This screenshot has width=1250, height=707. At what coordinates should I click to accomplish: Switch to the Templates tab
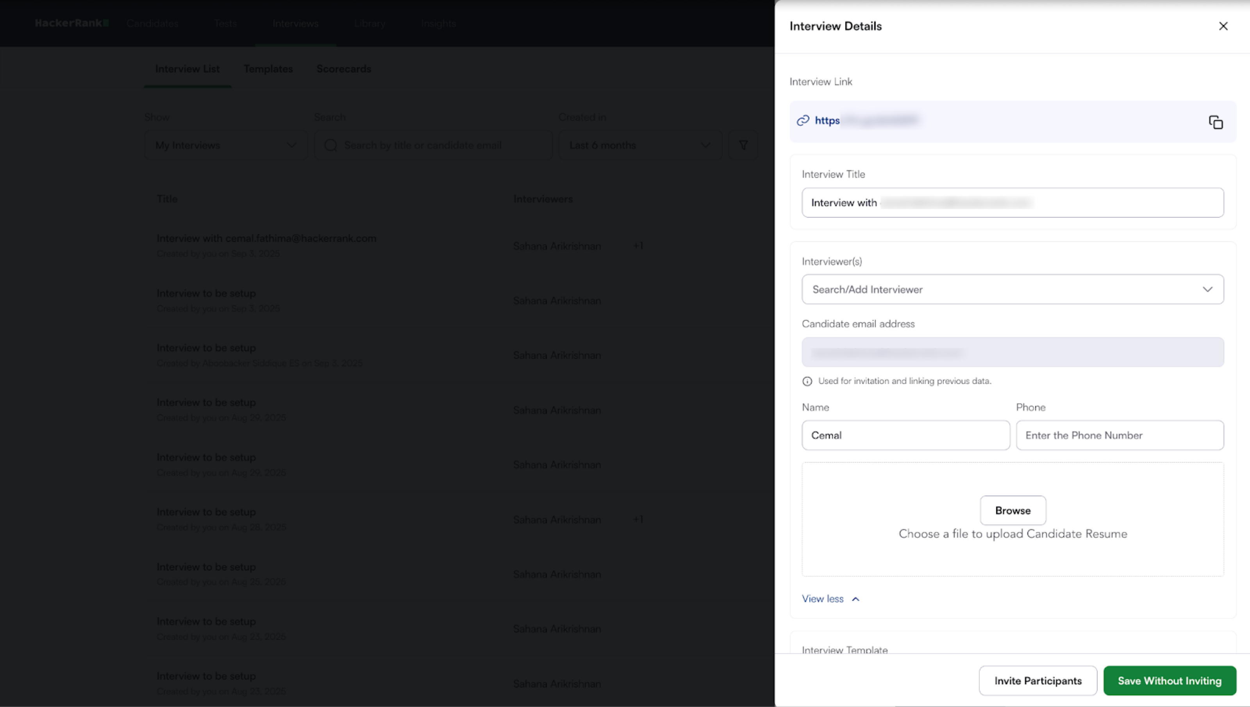[x=268, y=69]
